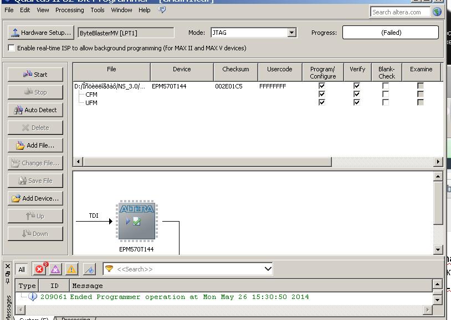The width and height of the screenshot is (451, 320).
Task: Open the Tools menu
Action: pos(97,10)
